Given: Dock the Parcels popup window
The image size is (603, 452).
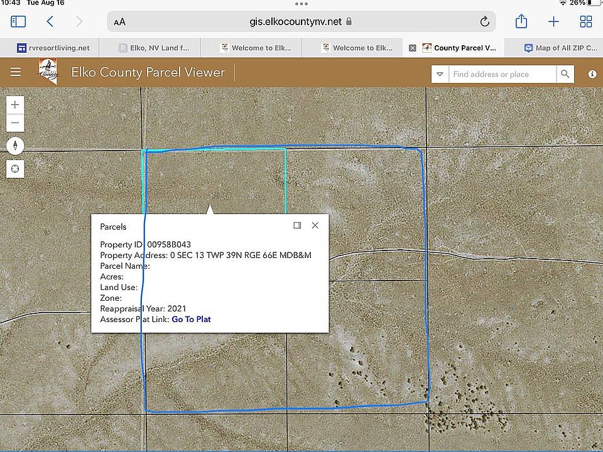Looking at the screenshot, I should pos(297,225).
